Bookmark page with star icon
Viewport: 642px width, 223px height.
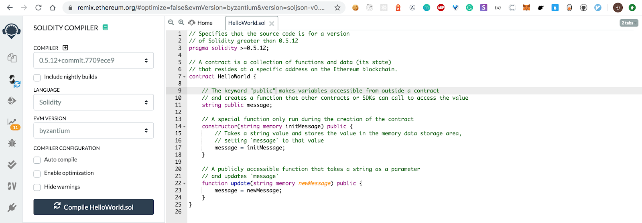(x=337, y=8)
